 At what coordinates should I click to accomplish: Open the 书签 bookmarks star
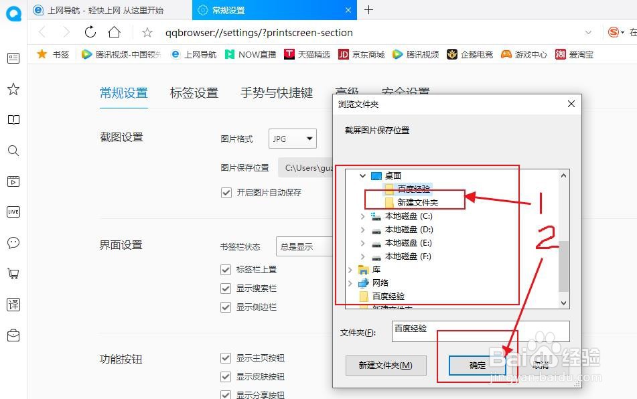(53, 54)
